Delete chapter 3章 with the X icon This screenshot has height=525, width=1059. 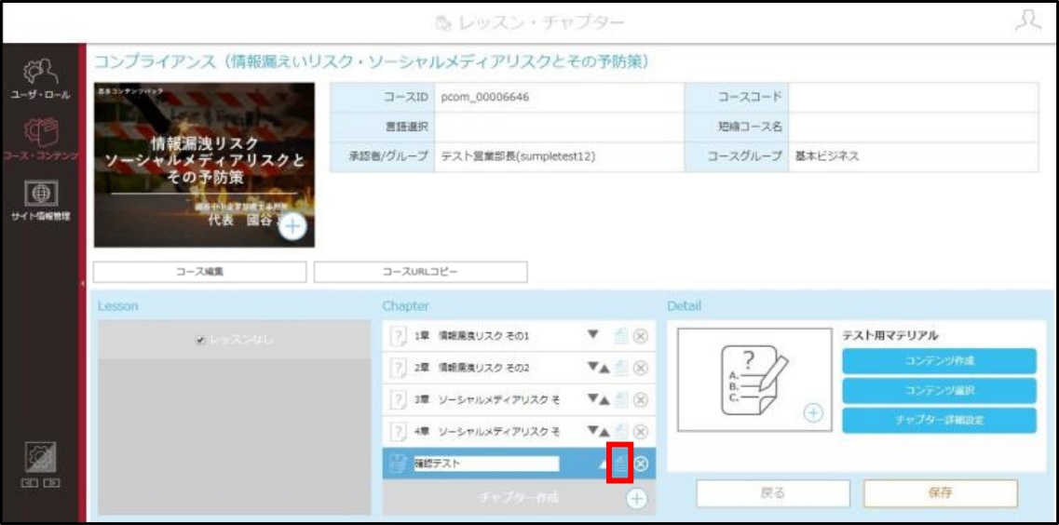(641, 400)
